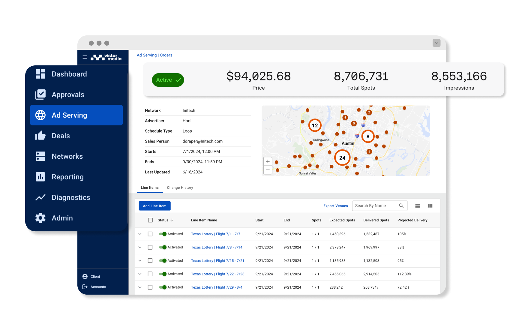Tick the checkbox for Flight 7/22 - 7/28
528x336 pixels.
pos(150,274)
